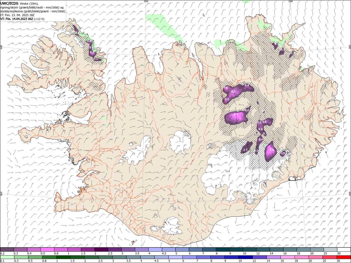Image resolution: width=351 pixels, height=263 pixels.
Task: Select bottom legend swatch starting at 2
Action: tap(91, 257)
